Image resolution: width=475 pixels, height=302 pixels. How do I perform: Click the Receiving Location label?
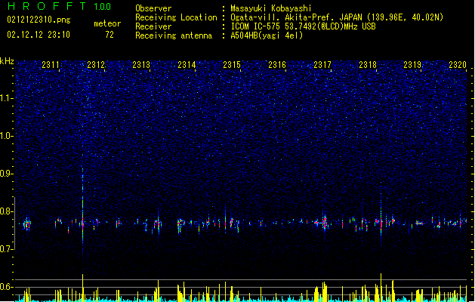[x=176, y=17]
